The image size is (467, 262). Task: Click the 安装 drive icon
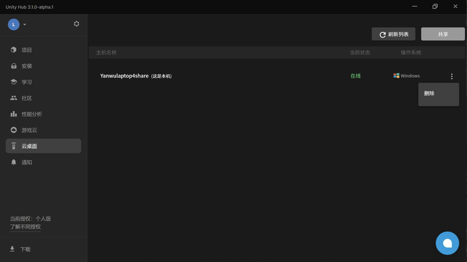pyautogui.click(x=14, y=66)
